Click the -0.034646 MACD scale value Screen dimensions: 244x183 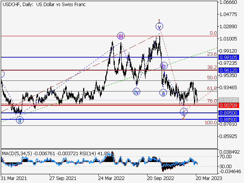pos(230,172)
